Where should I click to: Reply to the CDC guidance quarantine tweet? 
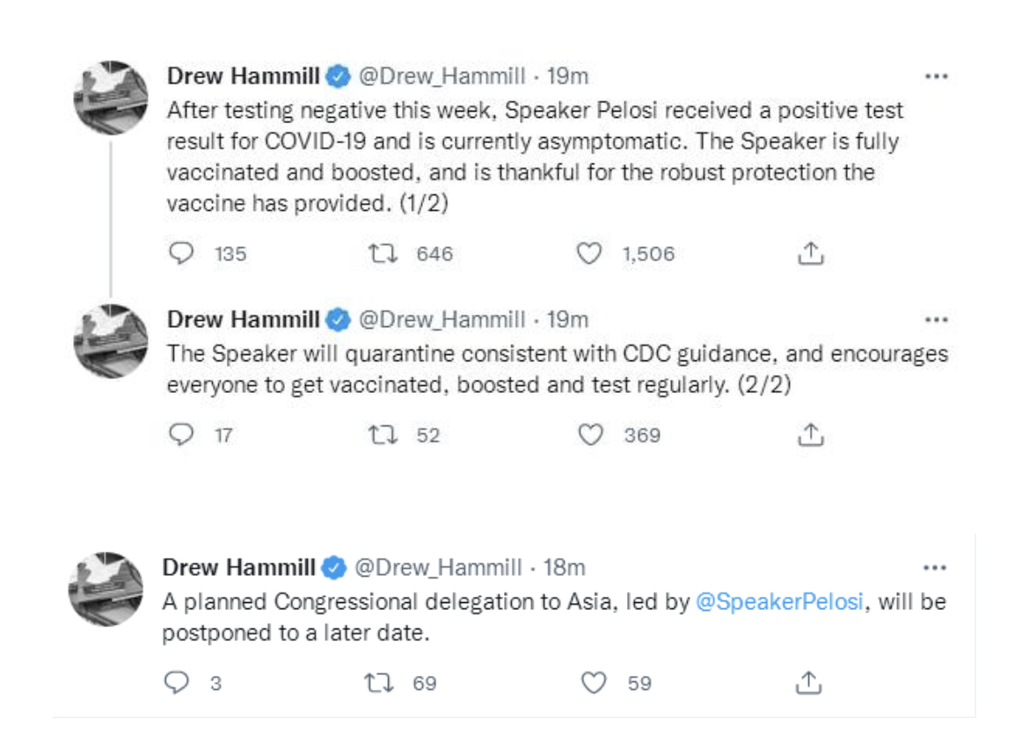pyautogui.click(x=181, y=434)
